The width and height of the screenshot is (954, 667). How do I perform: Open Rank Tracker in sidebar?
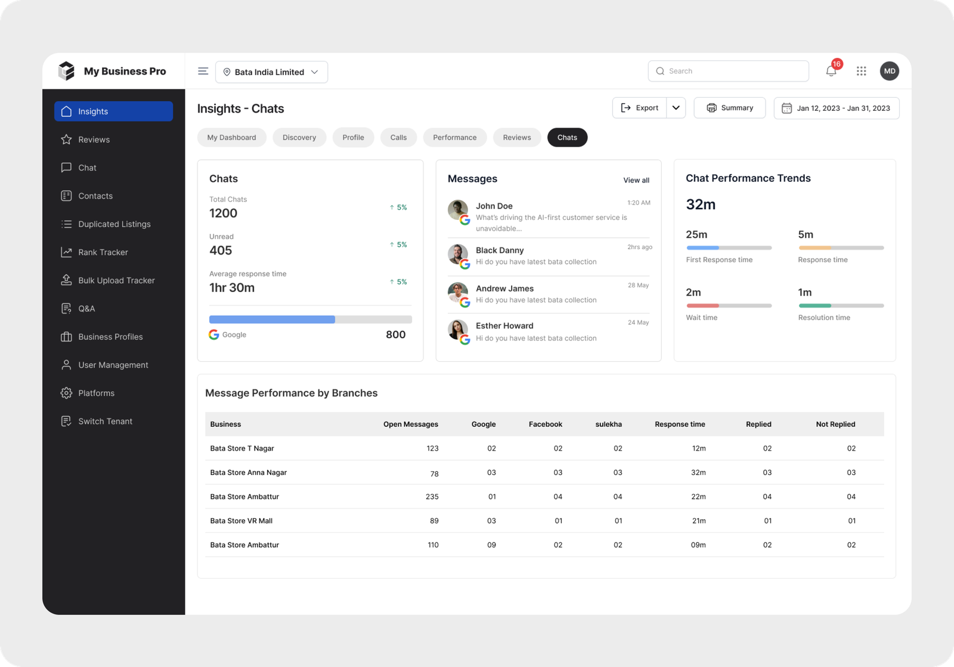point(103,252)
